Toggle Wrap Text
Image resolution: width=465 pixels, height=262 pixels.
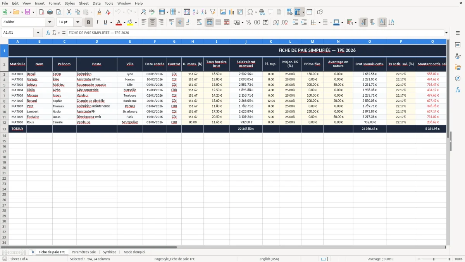pos(199,23)
